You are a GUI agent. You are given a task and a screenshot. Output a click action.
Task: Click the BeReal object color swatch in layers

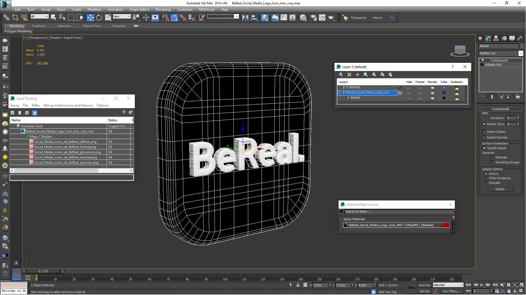pyautogui.click(x=444, y=98)
